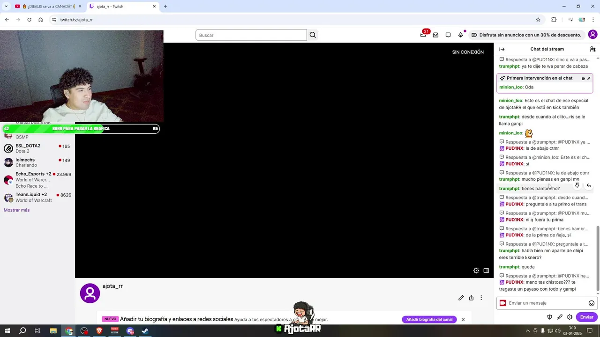Open Brave browser from the taskbar
600x337 pixels.
[99, 331]
